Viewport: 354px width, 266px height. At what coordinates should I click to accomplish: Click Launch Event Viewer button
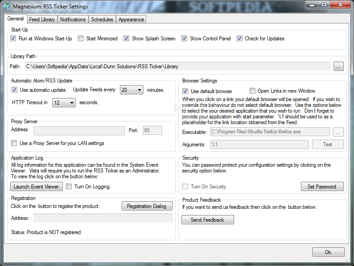(36, 186)
